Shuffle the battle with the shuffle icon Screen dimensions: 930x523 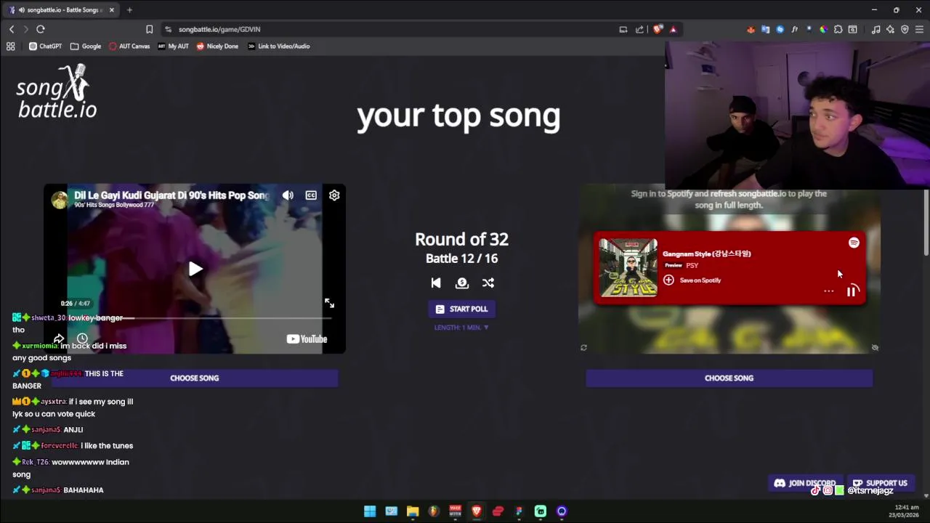point(488,283)
